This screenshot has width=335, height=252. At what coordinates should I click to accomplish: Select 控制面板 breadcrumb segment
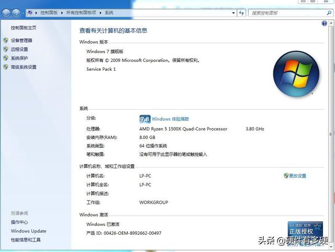[49, 13]
